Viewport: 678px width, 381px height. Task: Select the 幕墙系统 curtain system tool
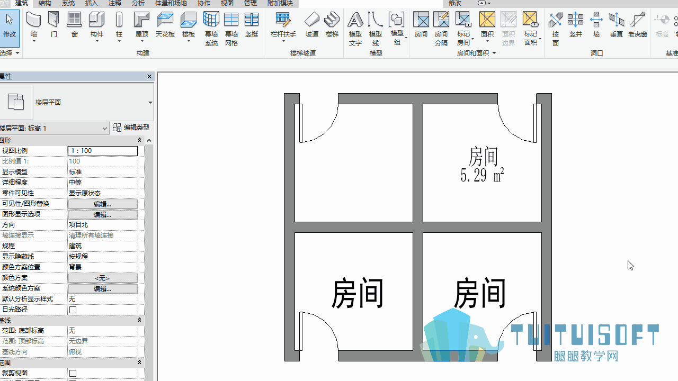coord(211,29)
